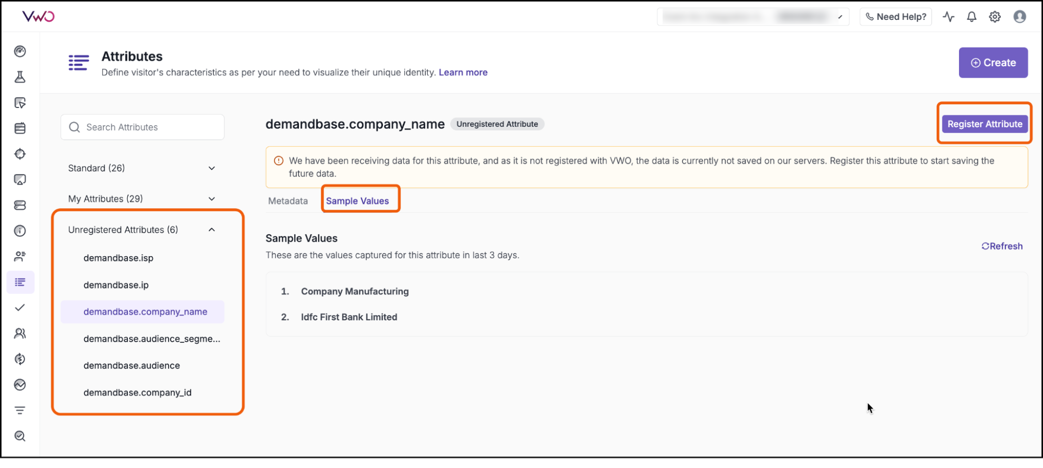
Task: Open the cursor-click insights icon in sidebar
Action: (20, 103)
